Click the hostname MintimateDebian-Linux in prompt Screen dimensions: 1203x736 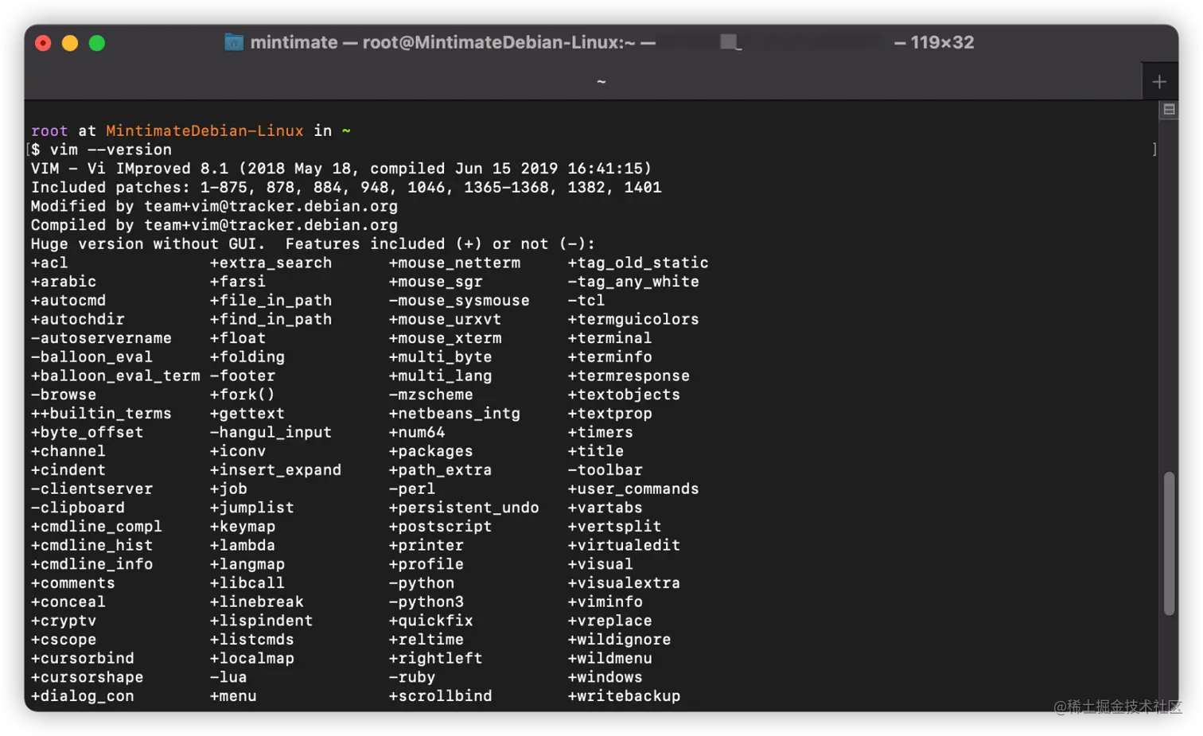click(204, 130)
